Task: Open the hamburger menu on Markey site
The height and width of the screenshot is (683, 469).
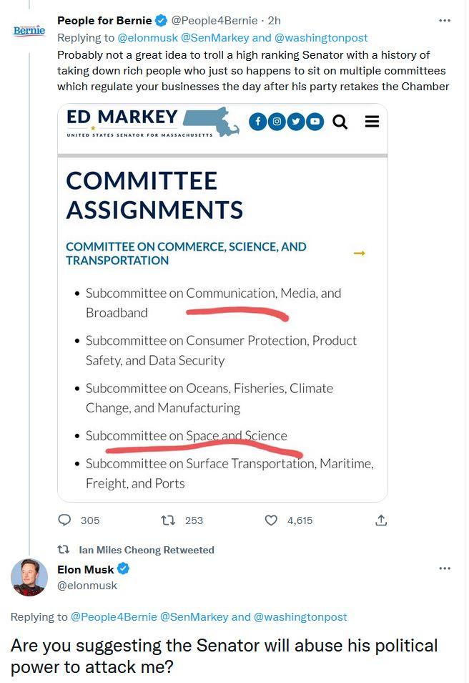Action: pos(372,122)
